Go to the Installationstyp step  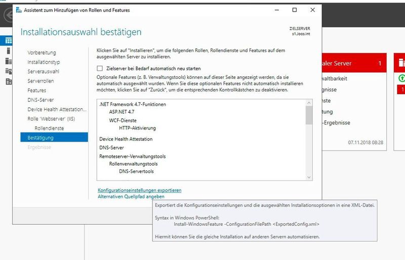tap(44, 62)
